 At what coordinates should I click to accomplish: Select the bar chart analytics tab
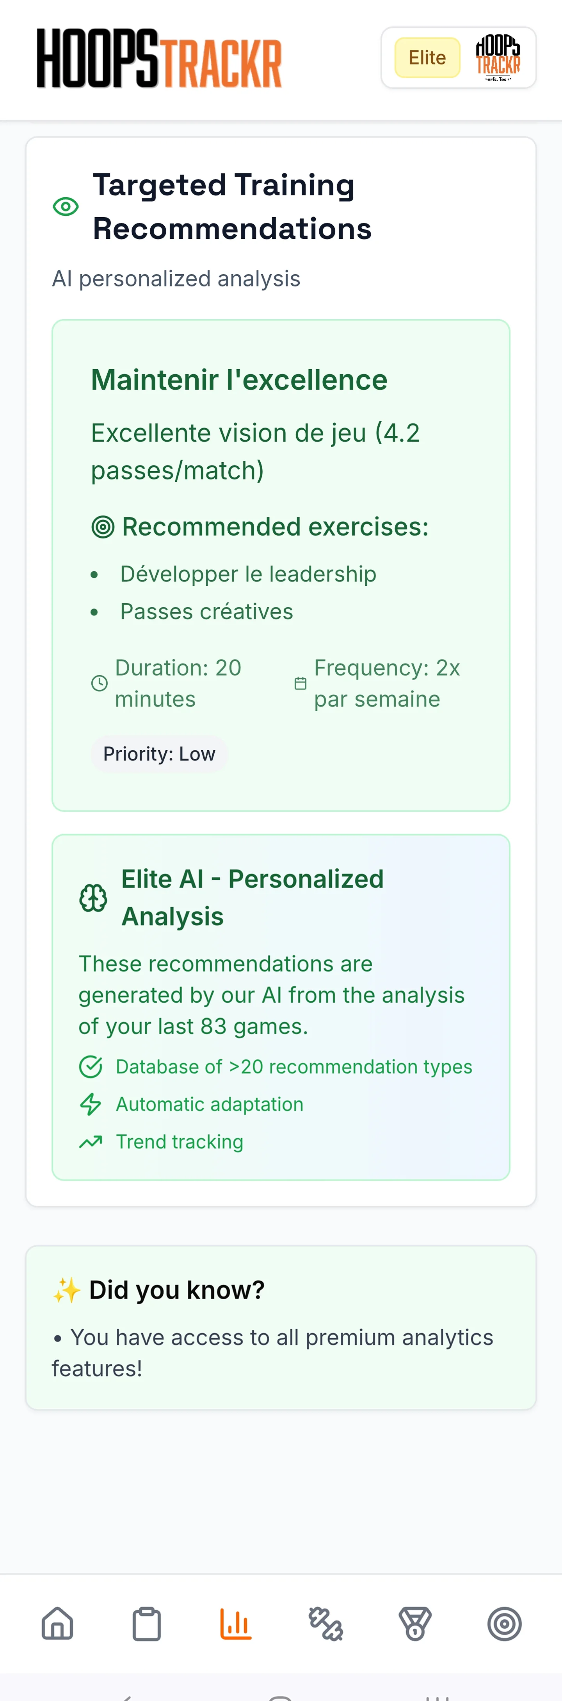point(235,1624)
